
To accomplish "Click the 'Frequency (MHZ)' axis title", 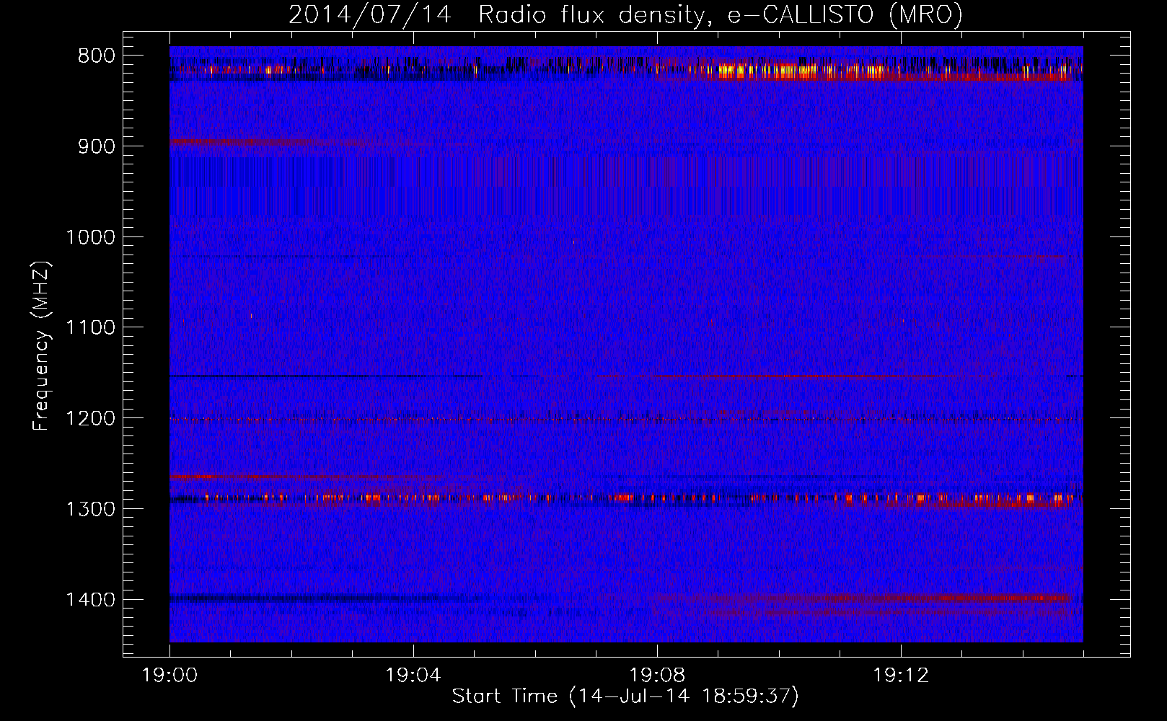I will click(x=42, y=345).
